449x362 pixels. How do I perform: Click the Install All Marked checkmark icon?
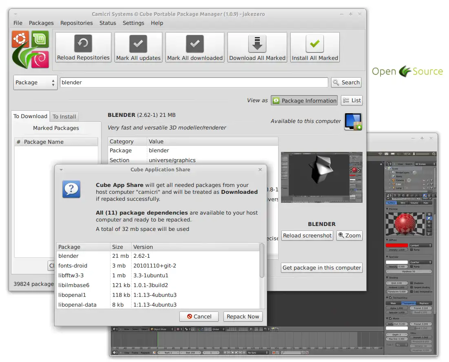click(x=315, y=44)
